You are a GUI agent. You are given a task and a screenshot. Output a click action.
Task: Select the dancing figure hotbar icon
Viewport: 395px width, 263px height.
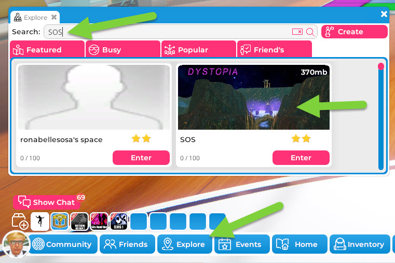[40, 222]
